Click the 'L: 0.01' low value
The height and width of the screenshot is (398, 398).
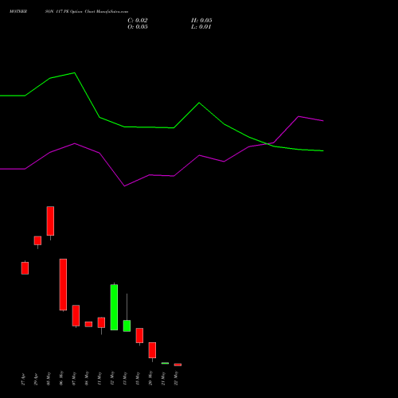(201, 27)
